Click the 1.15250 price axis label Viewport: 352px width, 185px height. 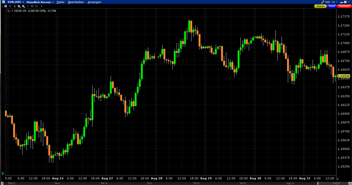pos(344,167)
